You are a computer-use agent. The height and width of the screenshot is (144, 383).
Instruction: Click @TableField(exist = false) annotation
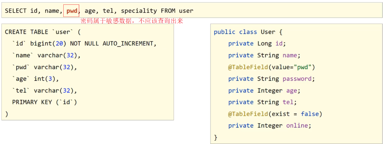coord(275,114)
